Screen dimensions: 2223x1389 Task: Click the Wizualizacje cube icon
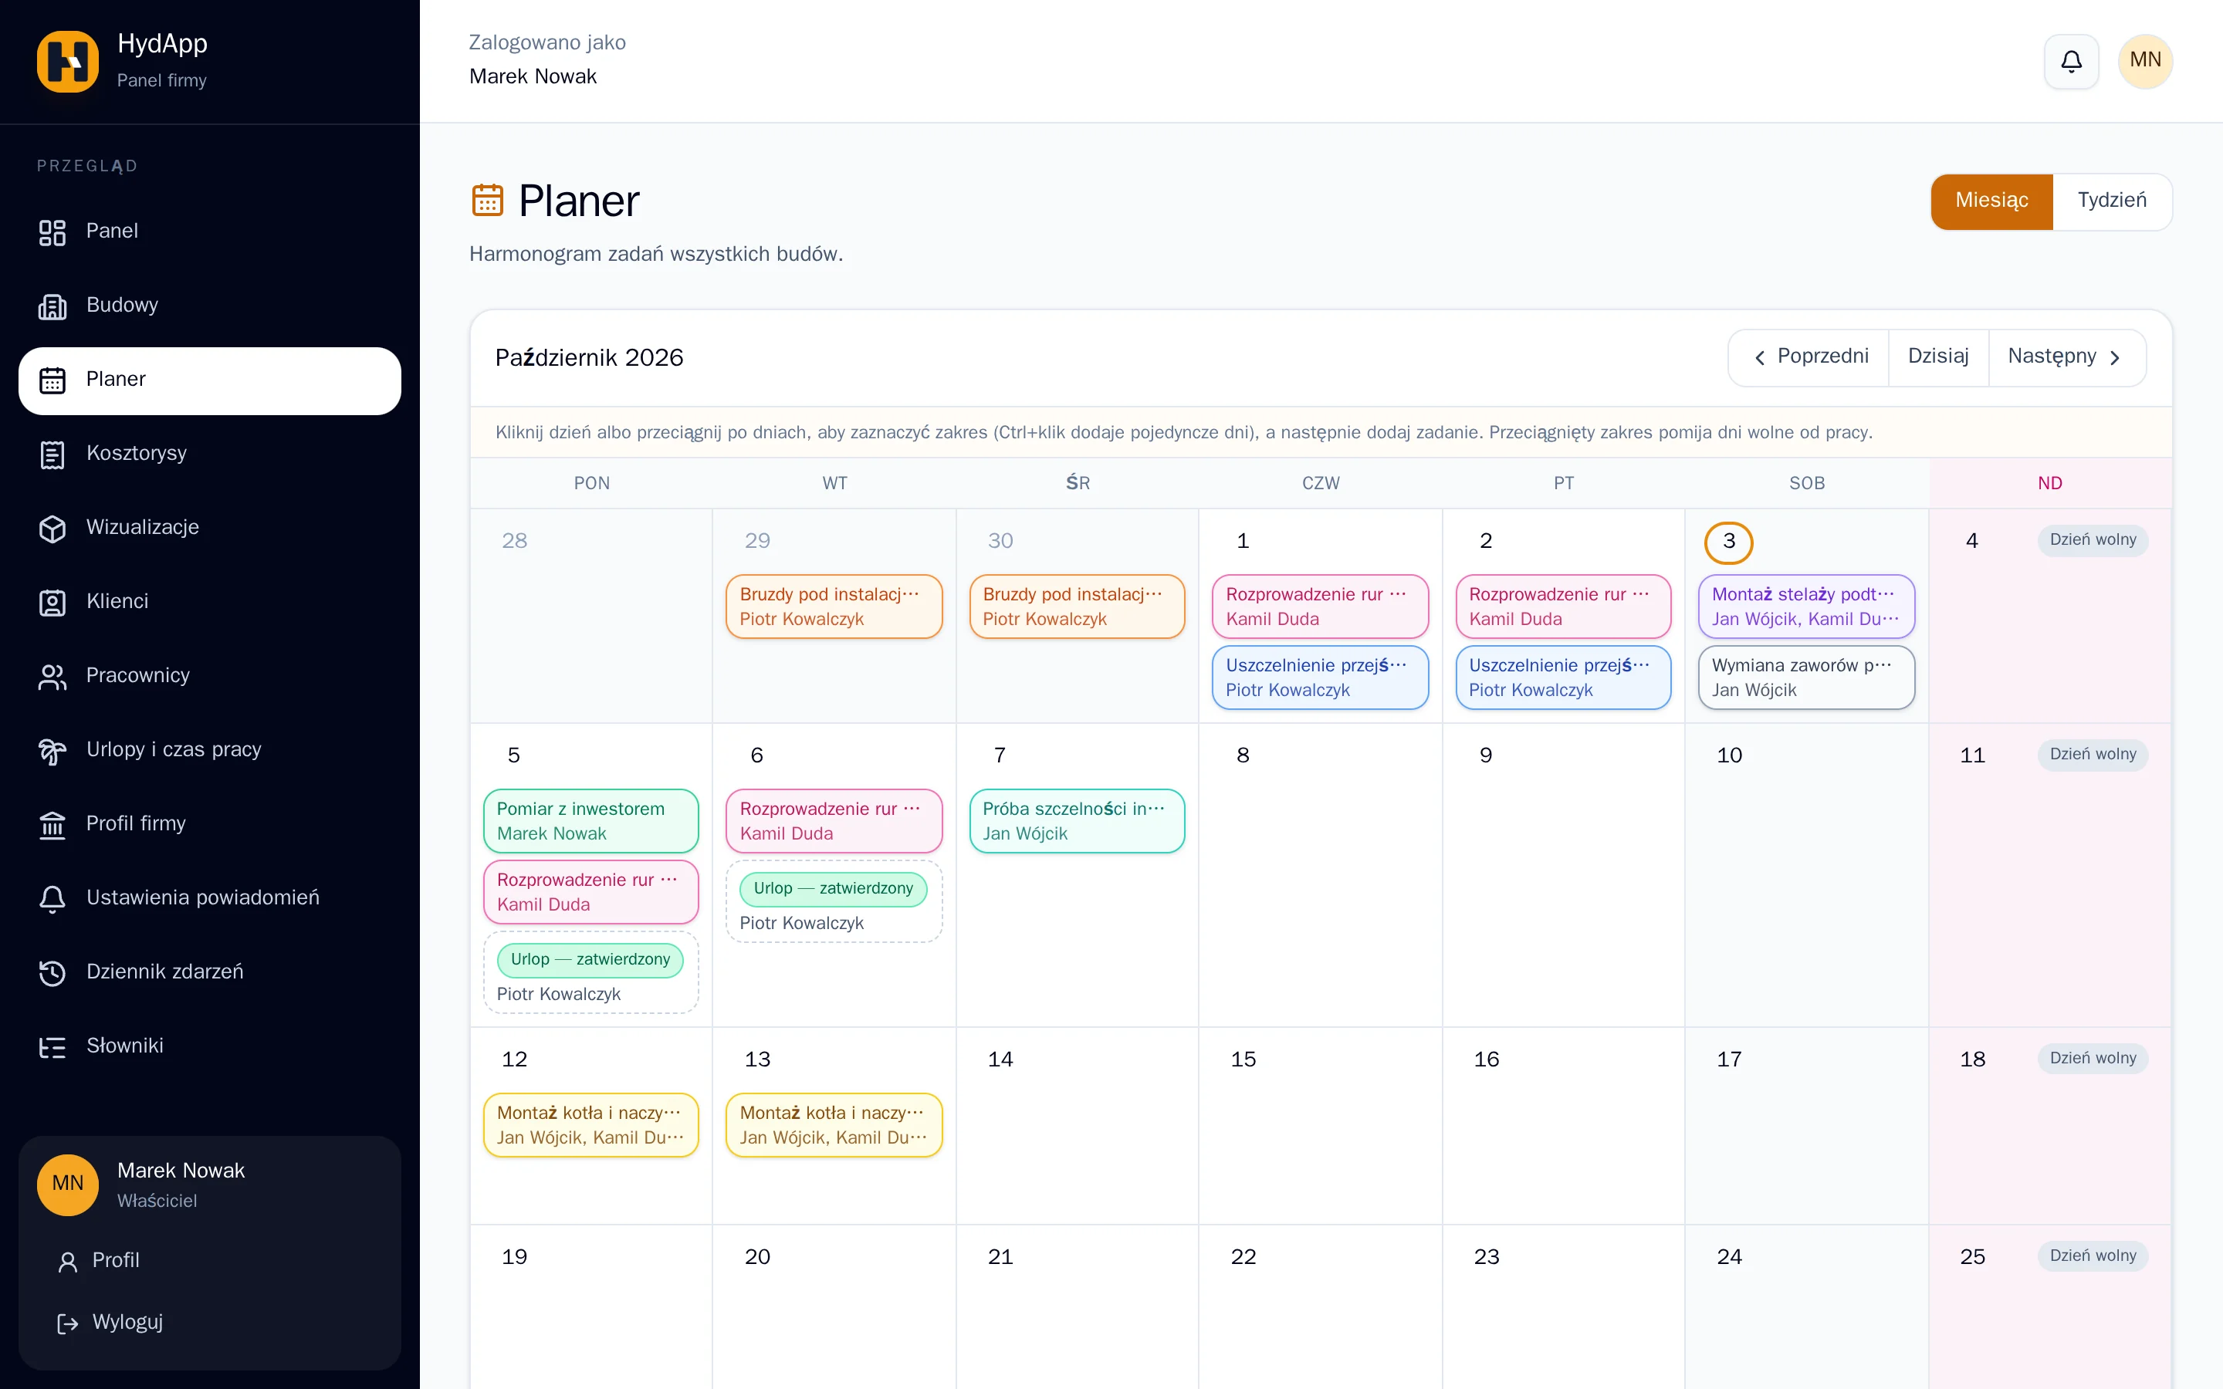[52, 529]
